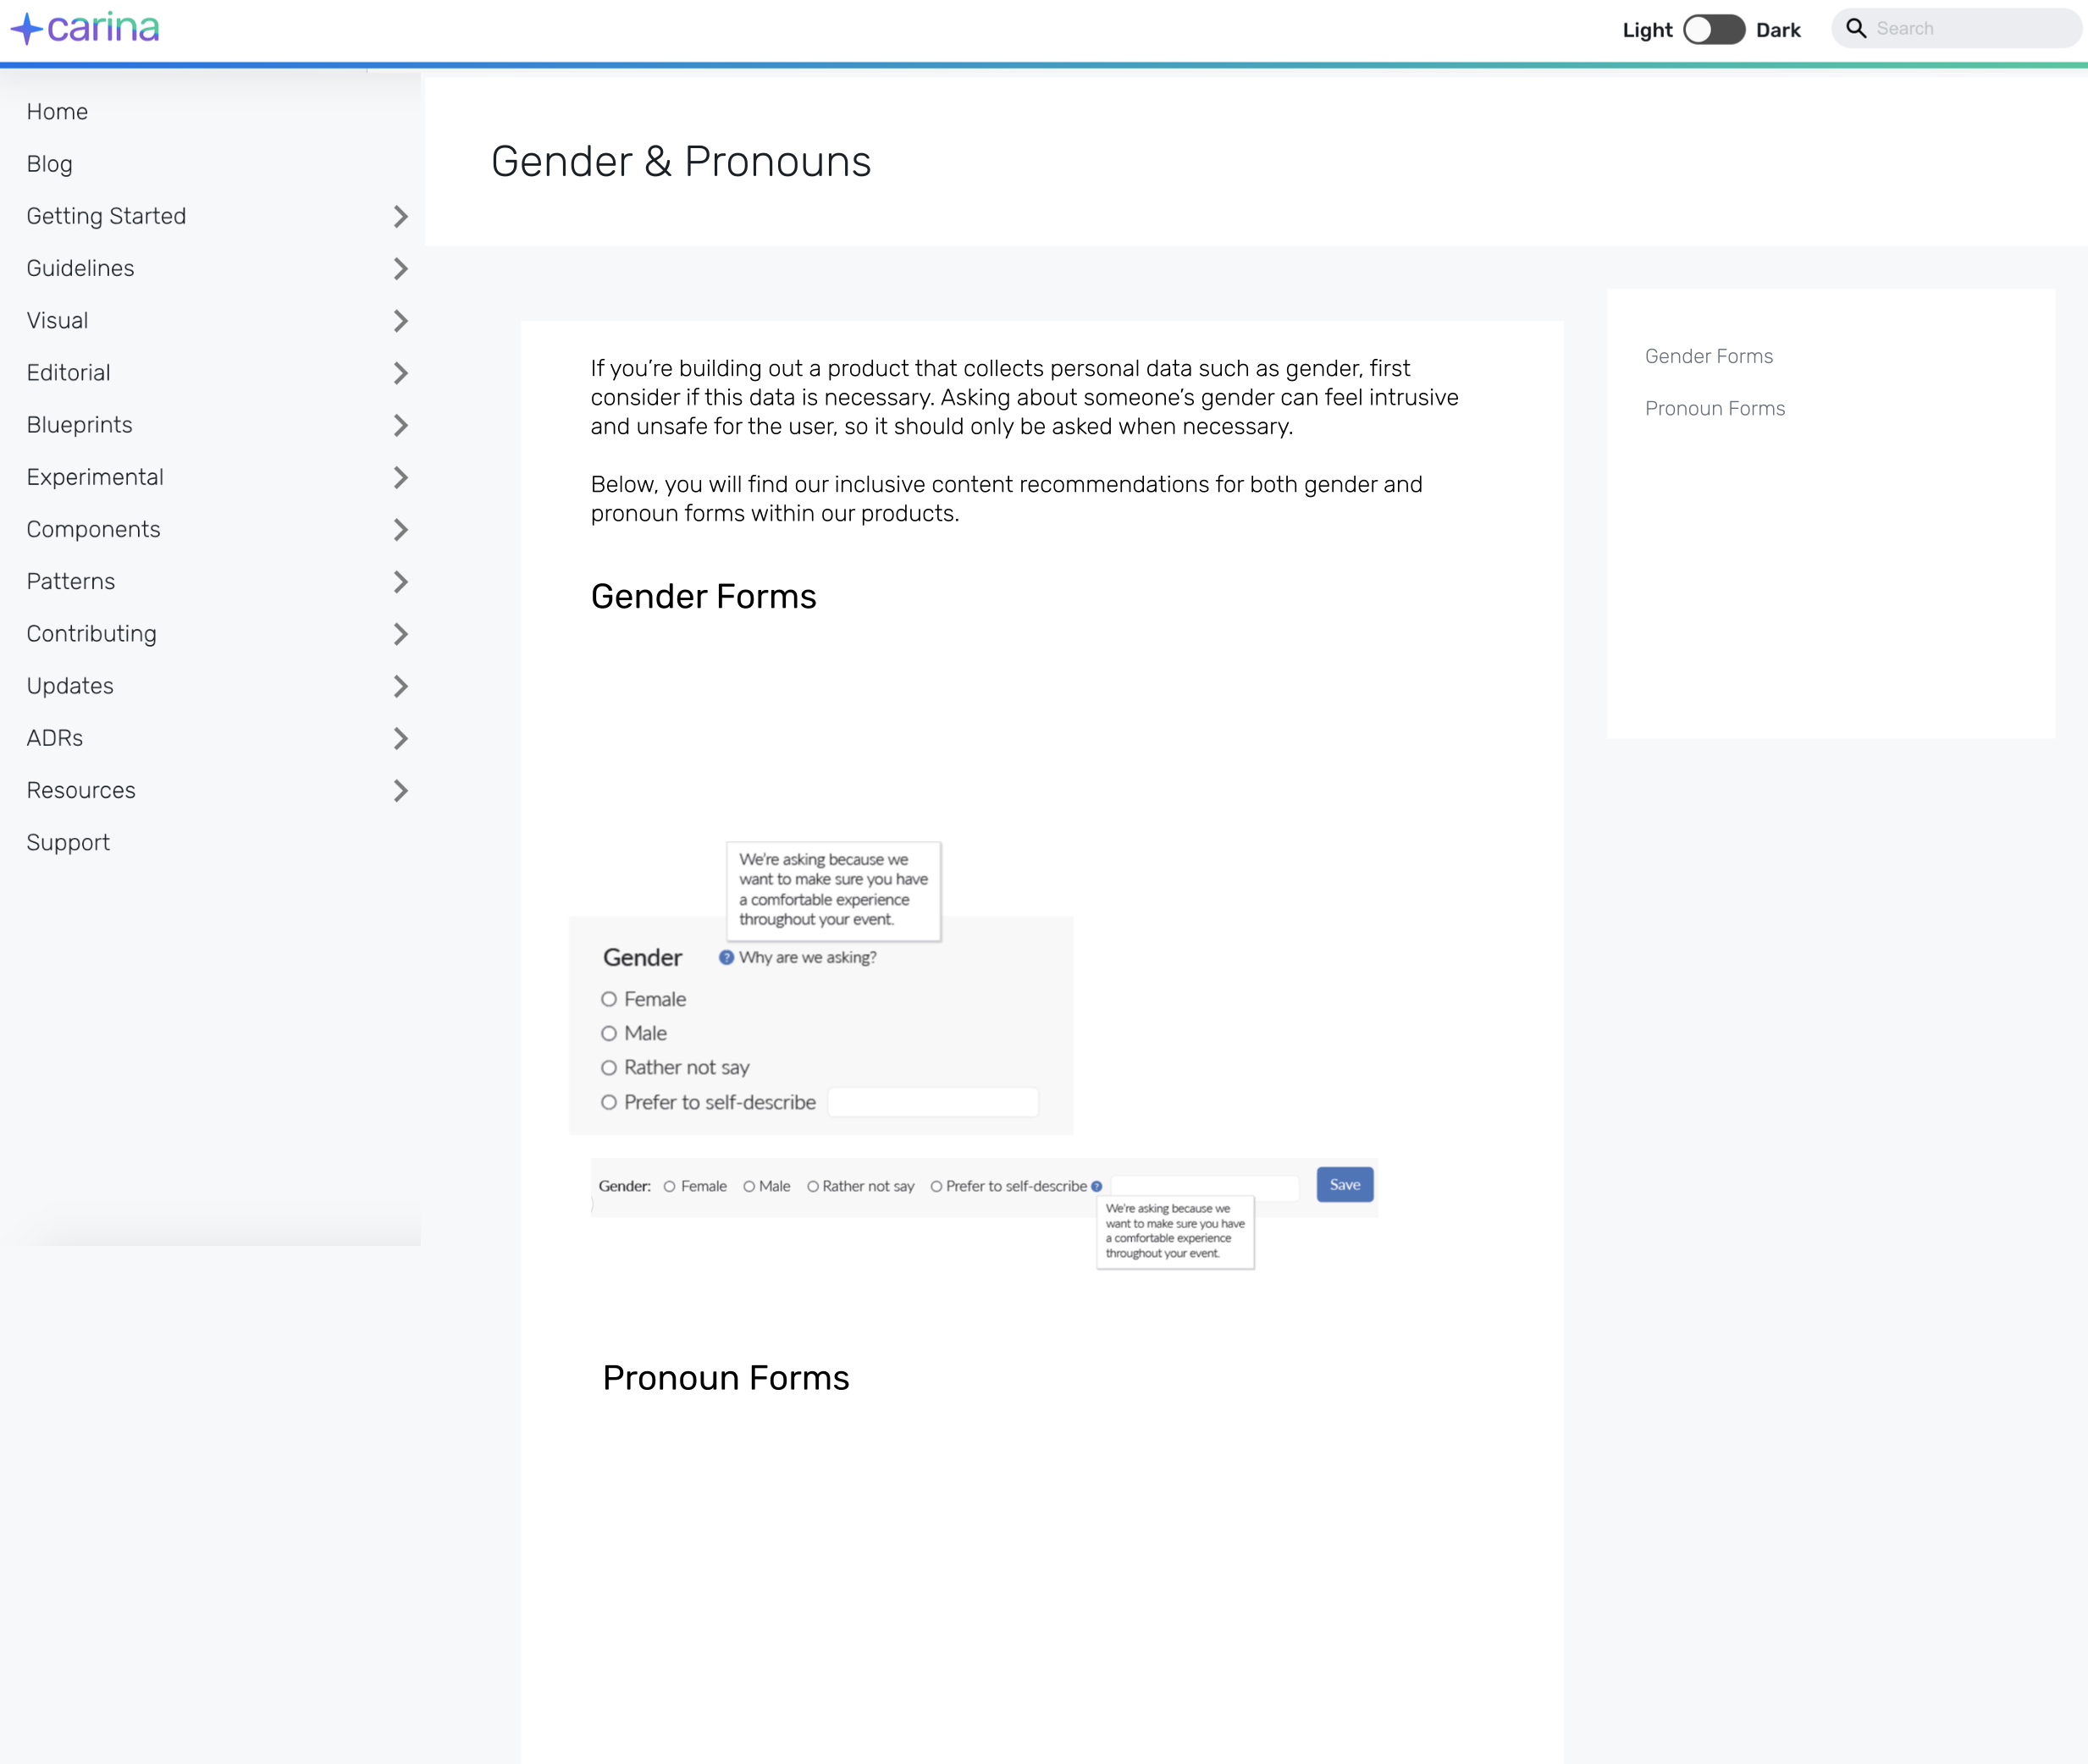Open the Editorial submenu chevron
The image size is (2088, 1764).
click(x=400, y=373)
